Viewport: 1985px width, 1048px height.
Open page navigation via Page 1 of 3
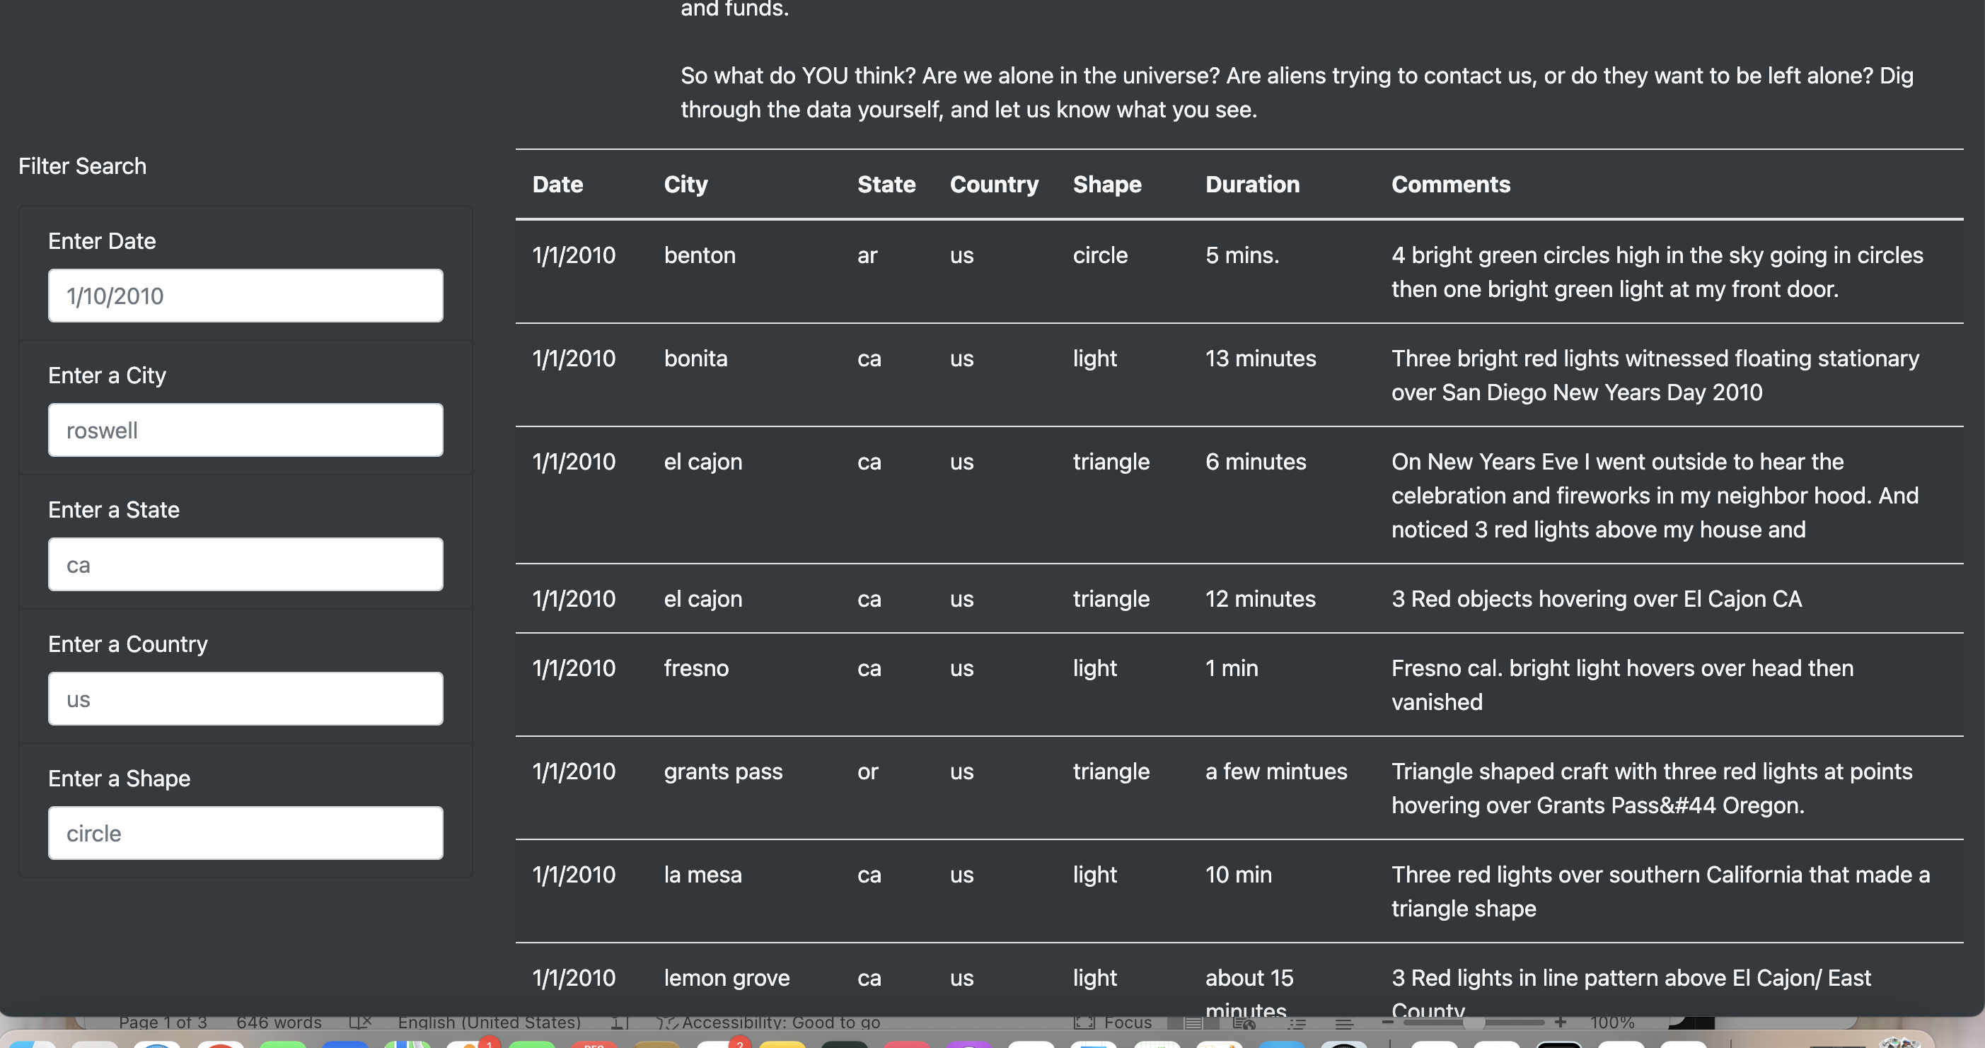pyautogui.click(x=163, y=1022)
